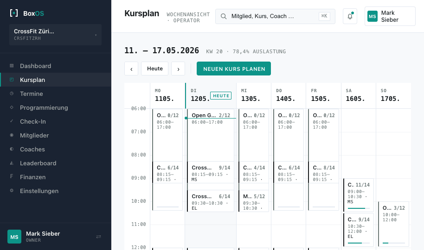Viewport: 424px width, 250px height.
Task: Open the Leaderboard menu item
Action: 55,163
